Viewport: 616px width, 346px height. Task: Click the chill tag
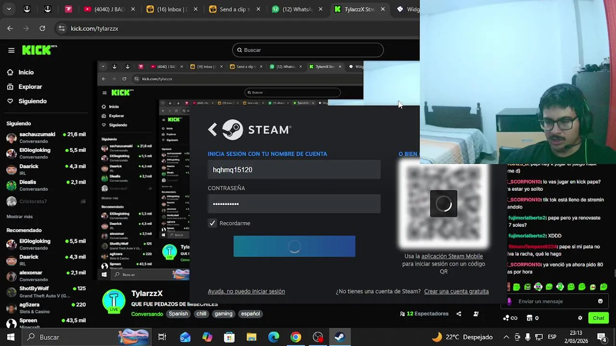pyautogui.click(x=201, y=314)
